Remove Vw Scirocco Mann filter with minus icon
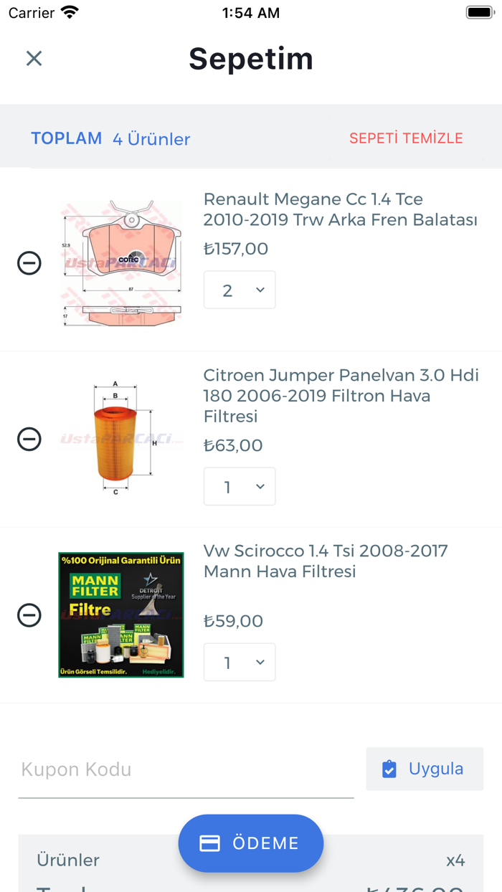Viewport: 502px width, 892px height. click(x=29, y=615)
